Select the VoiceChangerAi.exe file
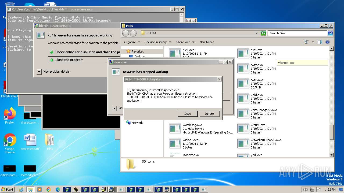Screen dimensions: 344x193 coord(269,114)
